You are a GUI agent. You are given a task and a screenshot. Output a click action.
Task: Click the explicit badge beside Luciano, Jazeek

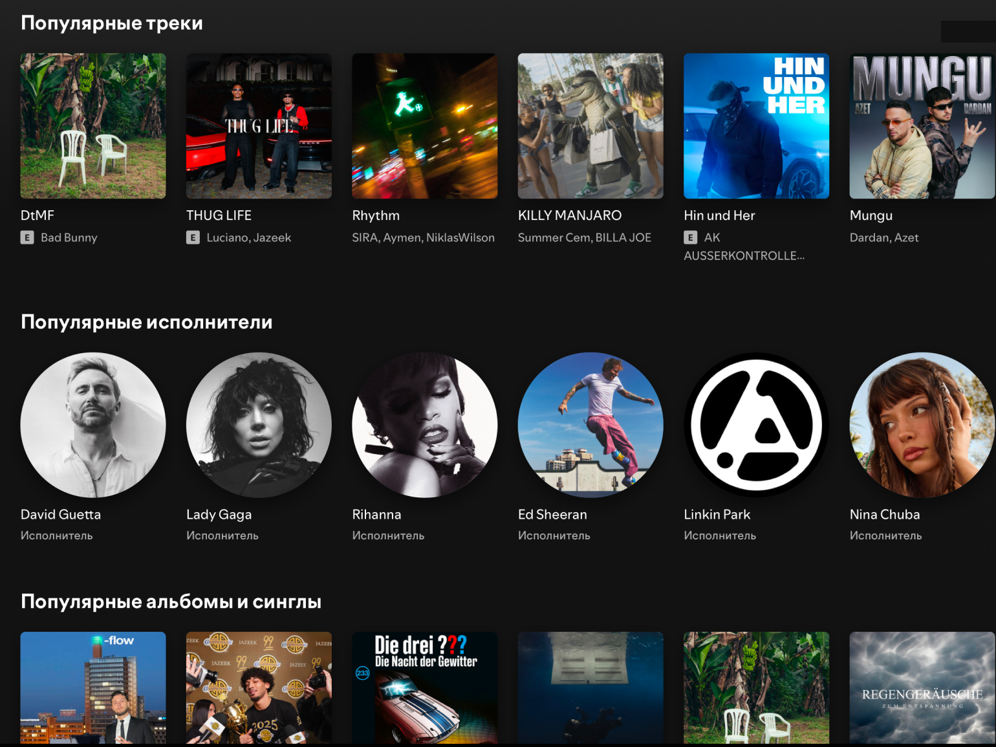click(193, 237)
